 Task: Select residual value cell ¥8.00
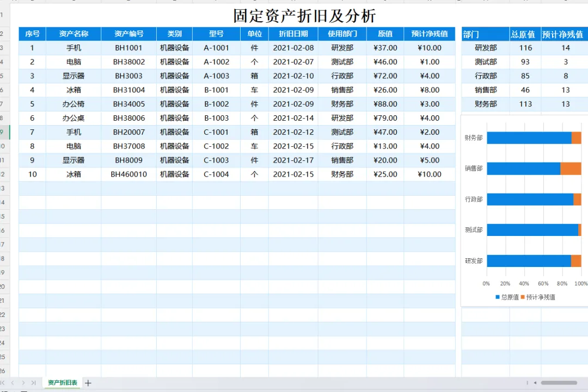pyautogui.click(x=430, y=90)
